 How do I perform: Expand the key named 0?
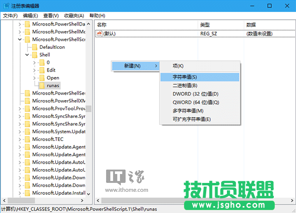click(35, 63)
